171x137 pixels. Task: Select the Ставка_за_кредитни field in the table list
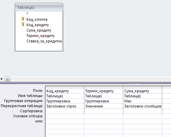pos(44,41)
